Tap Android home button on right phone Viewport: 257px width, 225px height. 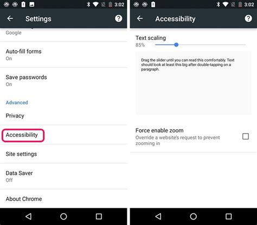(193, 216)
